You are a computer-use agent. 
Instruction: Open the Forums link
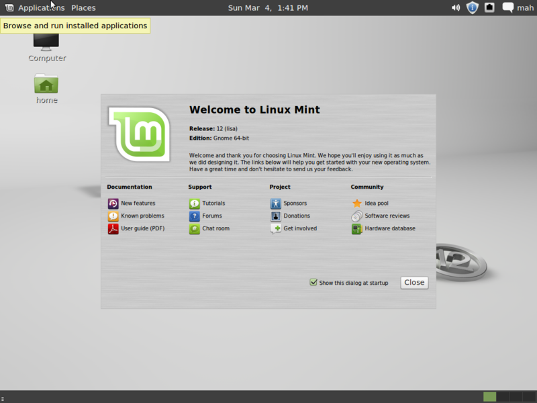212,216
